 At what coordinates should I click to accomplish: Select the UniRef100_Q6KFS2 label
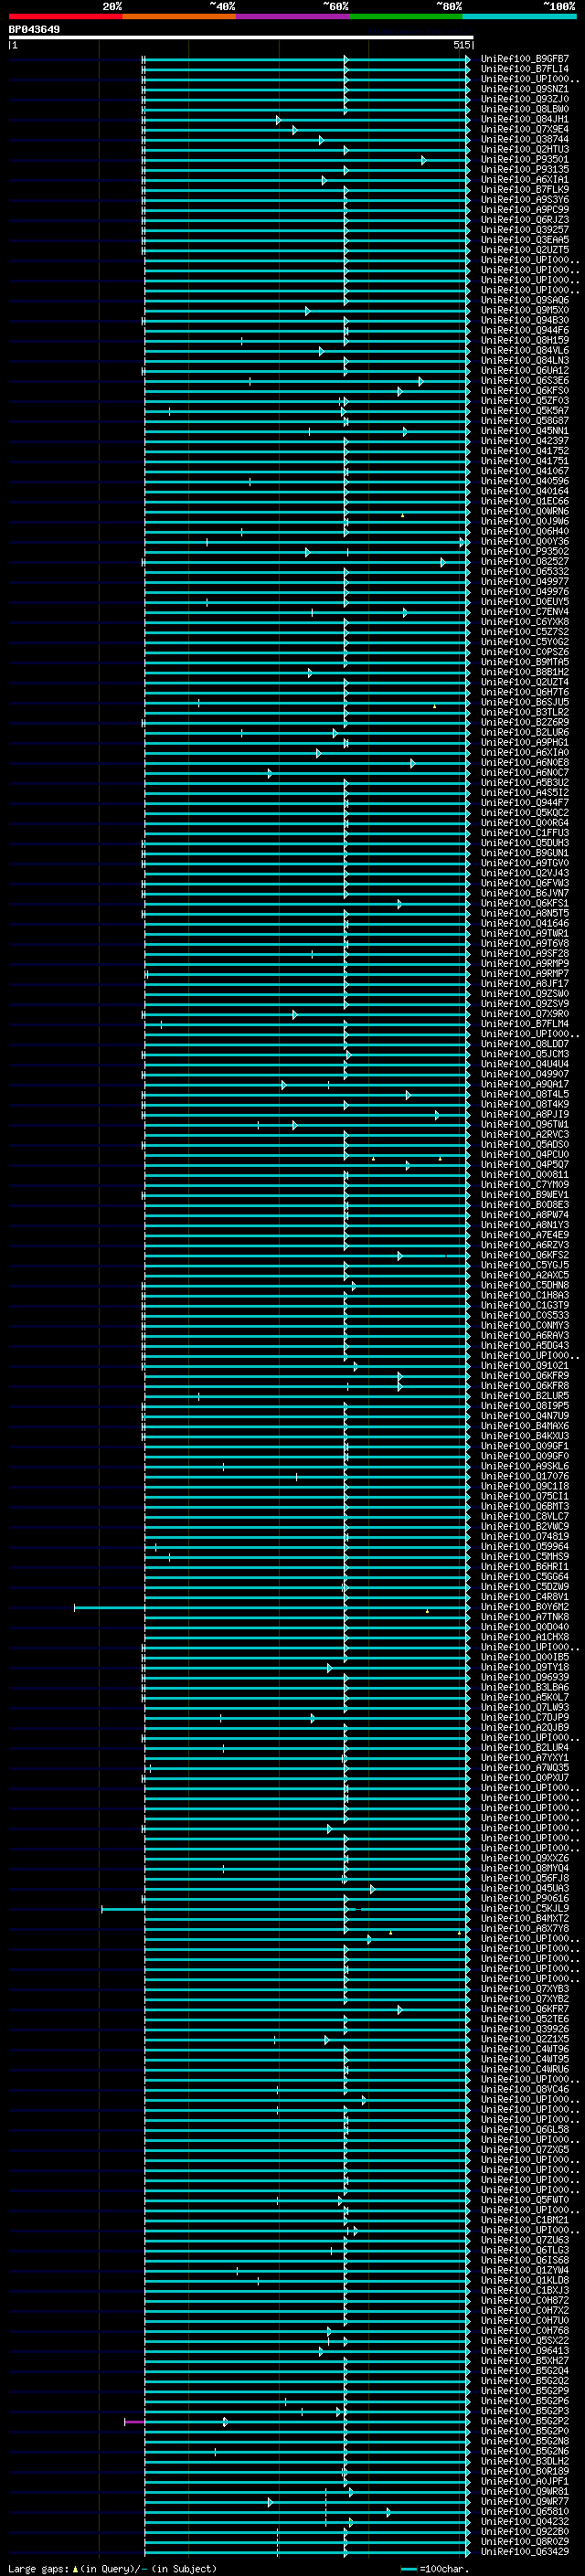525,1255
